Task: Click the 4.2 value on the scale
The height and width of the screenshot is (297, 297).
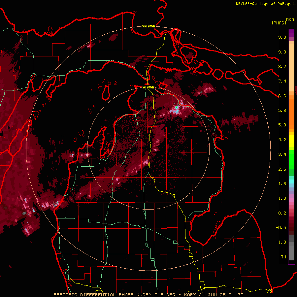Action: (x=282, y=140)
